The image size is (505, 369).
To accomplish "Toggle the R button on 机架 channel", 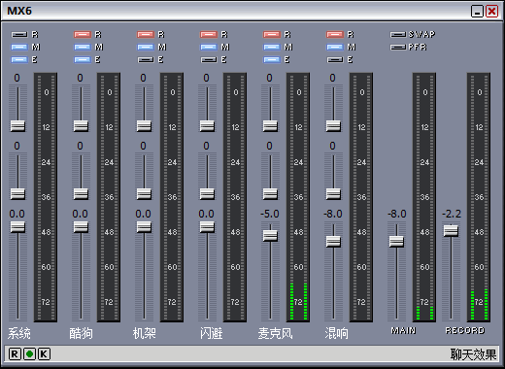I will pyautogui.click(x=146, y=34).
